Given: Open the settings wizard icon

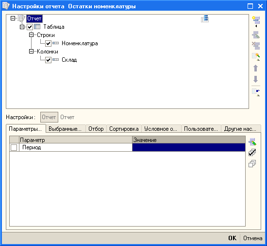Looking at the screenshot, I should (256, 56).
